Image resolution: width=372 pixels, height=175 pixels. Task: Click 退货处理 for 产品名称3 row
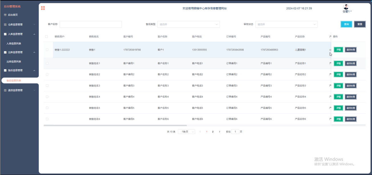coord(351,86)
